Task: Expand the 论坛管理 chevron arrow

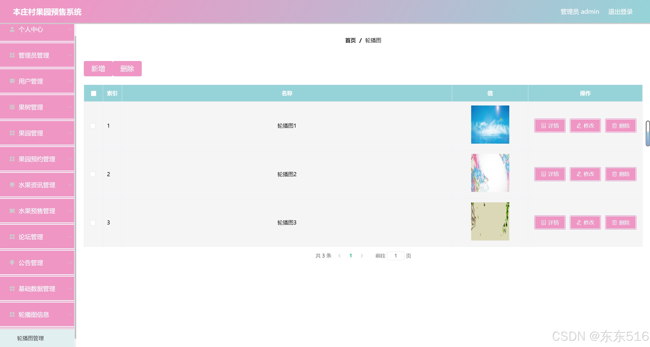Action: click(x=70, y=237)
